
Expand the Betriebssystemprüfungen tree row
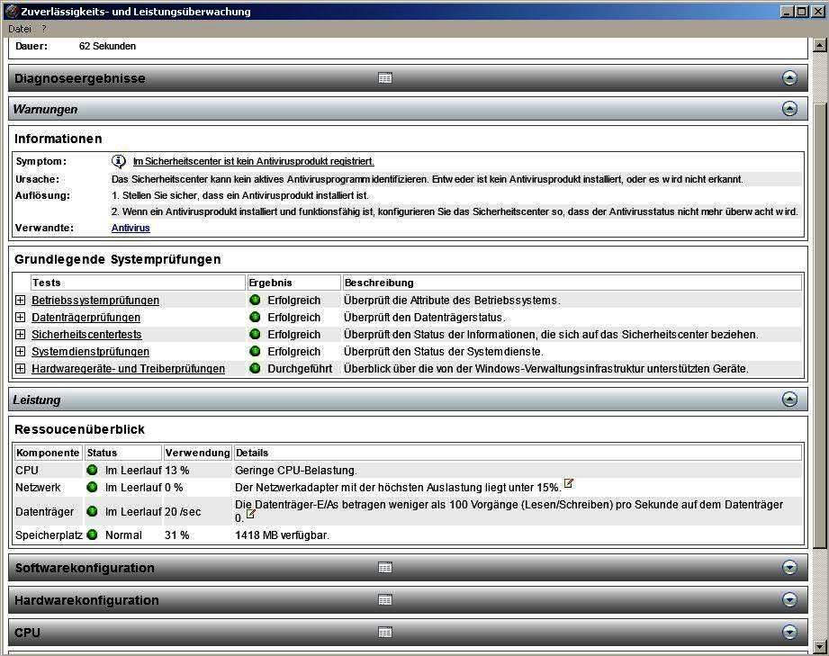pyautogui.click(x=21, y=301)
